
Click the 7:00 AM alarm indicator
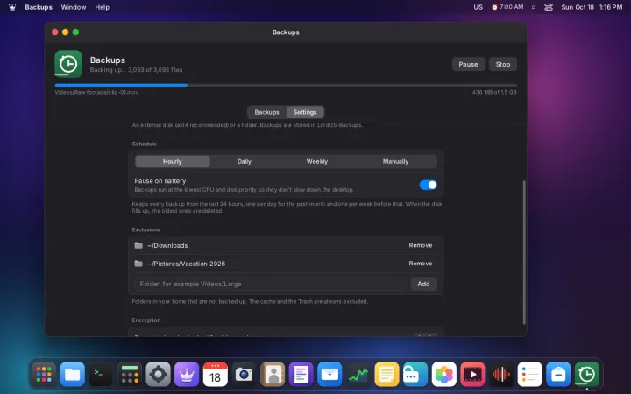[507, 7]
